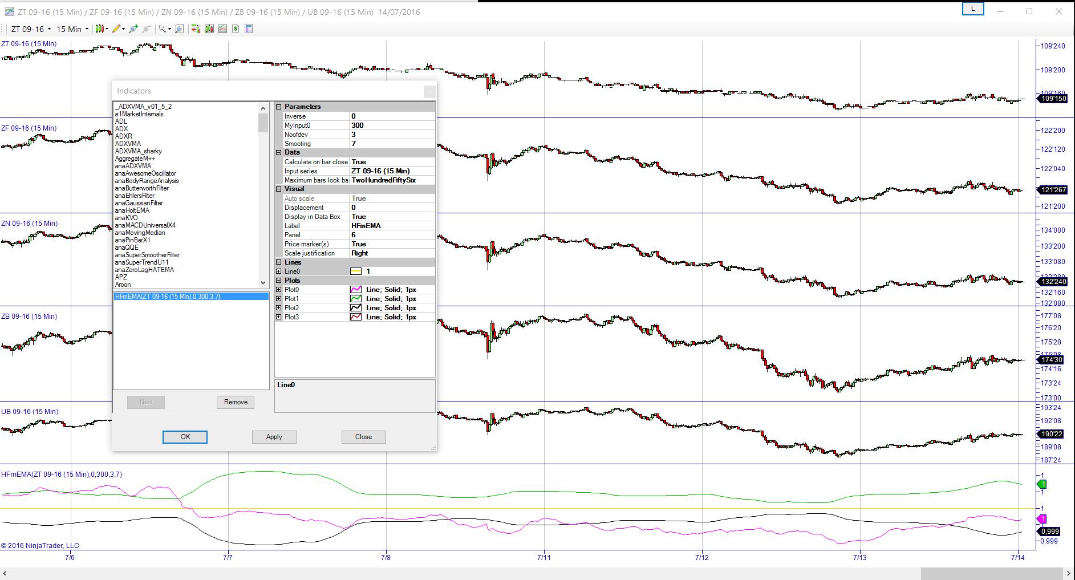This screenshot has height=580, width=1075.
Task: Click the zoom frame magnifier icon
Action: pos(179,29)
